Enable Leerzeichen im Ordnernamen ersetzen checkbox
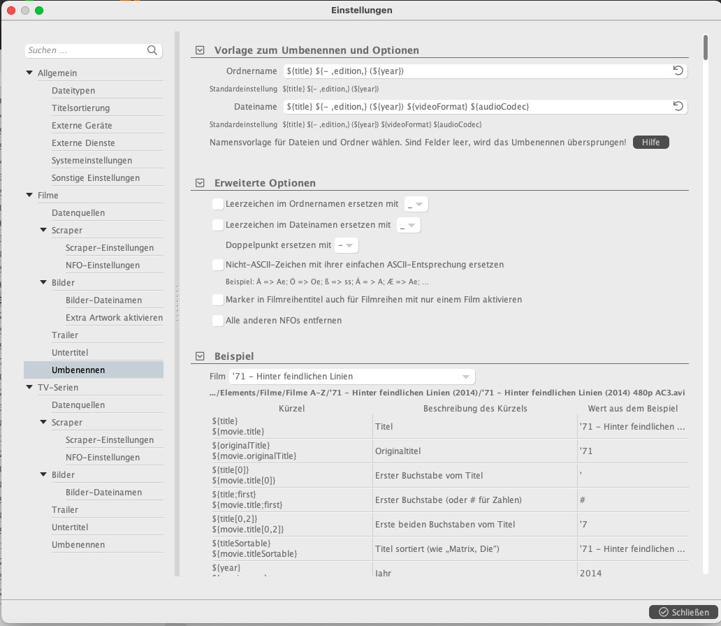Image resolution: width=721 pixels, height=626 pixels. coord(218,204)
